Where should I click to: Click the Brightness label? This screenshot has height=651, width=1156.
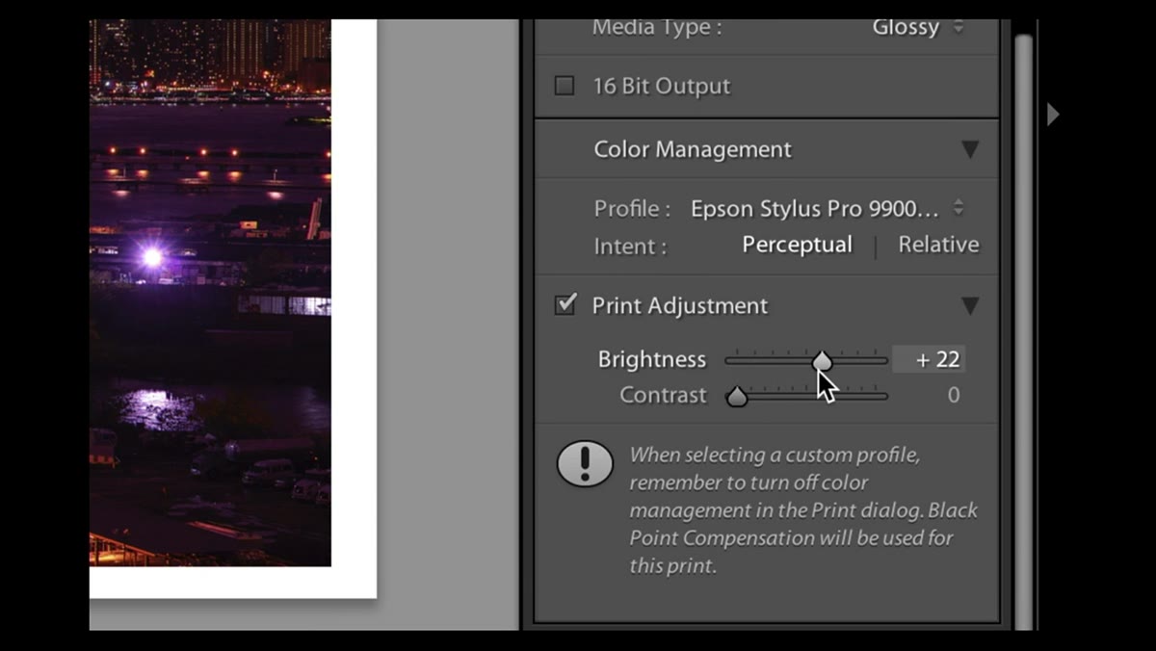tap(652, 359)
